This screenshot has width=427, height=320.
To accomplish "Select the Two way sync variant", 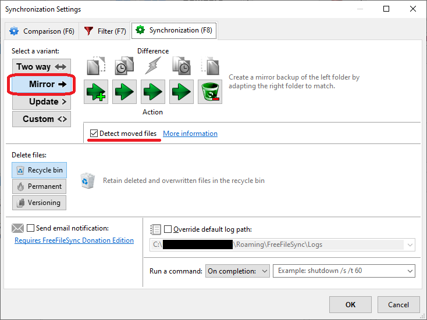I will click(x=41, y=67).
